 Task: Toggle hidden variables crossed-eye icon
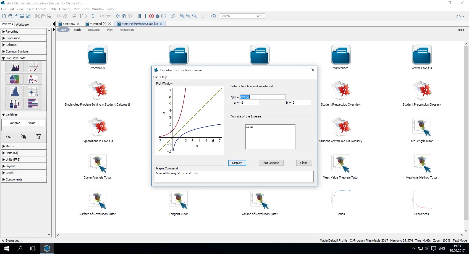coord(24,137)
